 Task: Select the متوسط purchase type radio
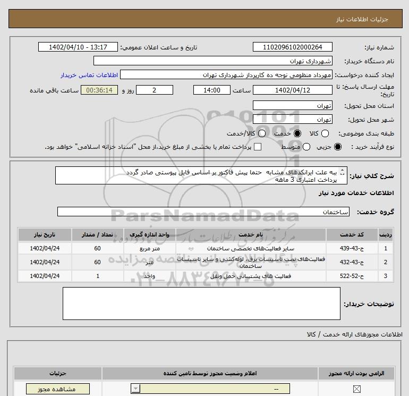click(x=306, y=147)
